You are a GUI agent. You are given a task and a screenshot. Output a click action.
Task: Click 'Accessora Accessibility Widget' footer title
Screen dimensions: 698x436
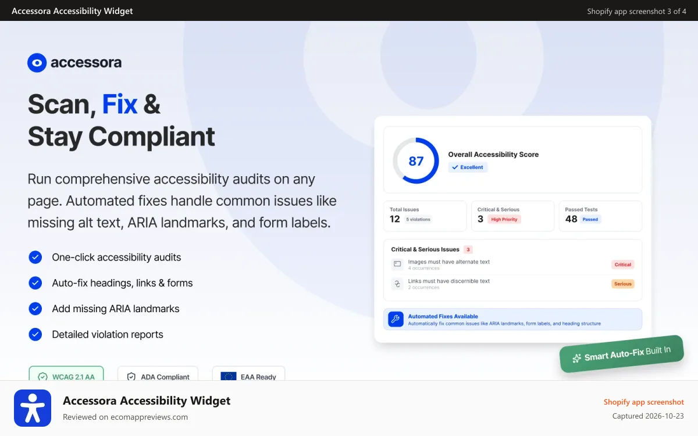pos(147,401)
